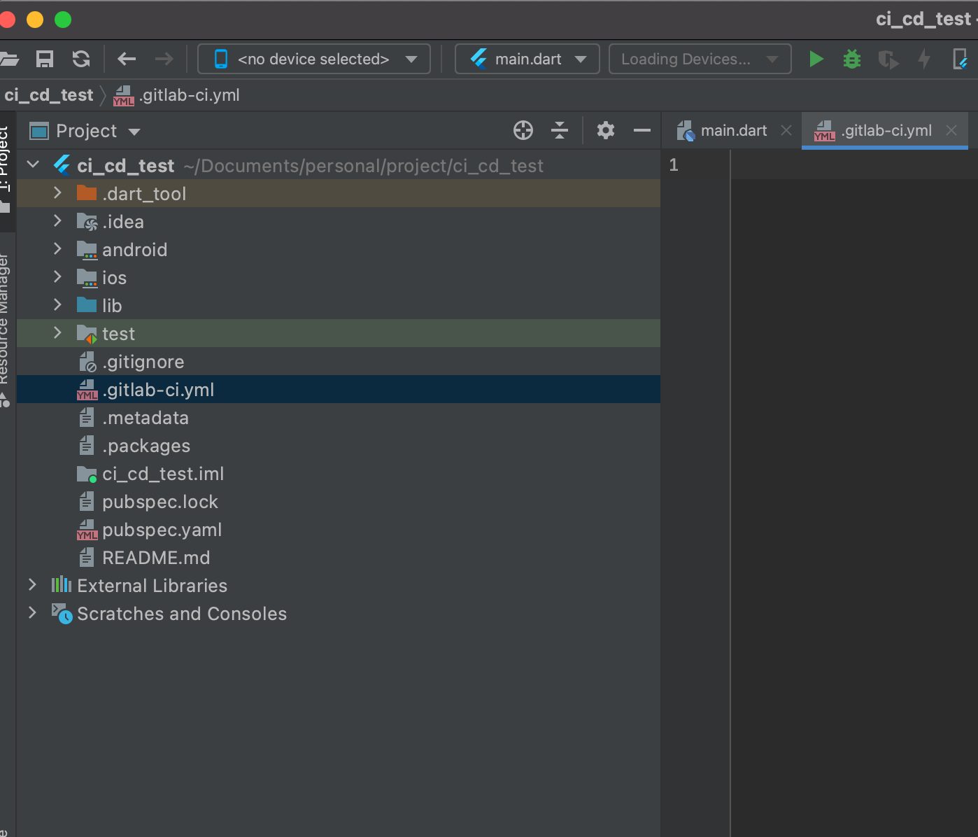Select the .gitignore file
Viewport: 978px width, 837px height.
click(339, 361)
